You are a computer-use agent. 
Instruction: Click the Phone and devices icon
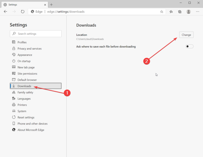14,123
